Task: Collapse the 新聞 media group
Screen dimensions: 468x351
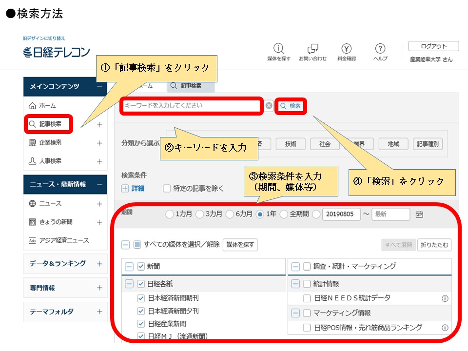Action: pos(129,267)
